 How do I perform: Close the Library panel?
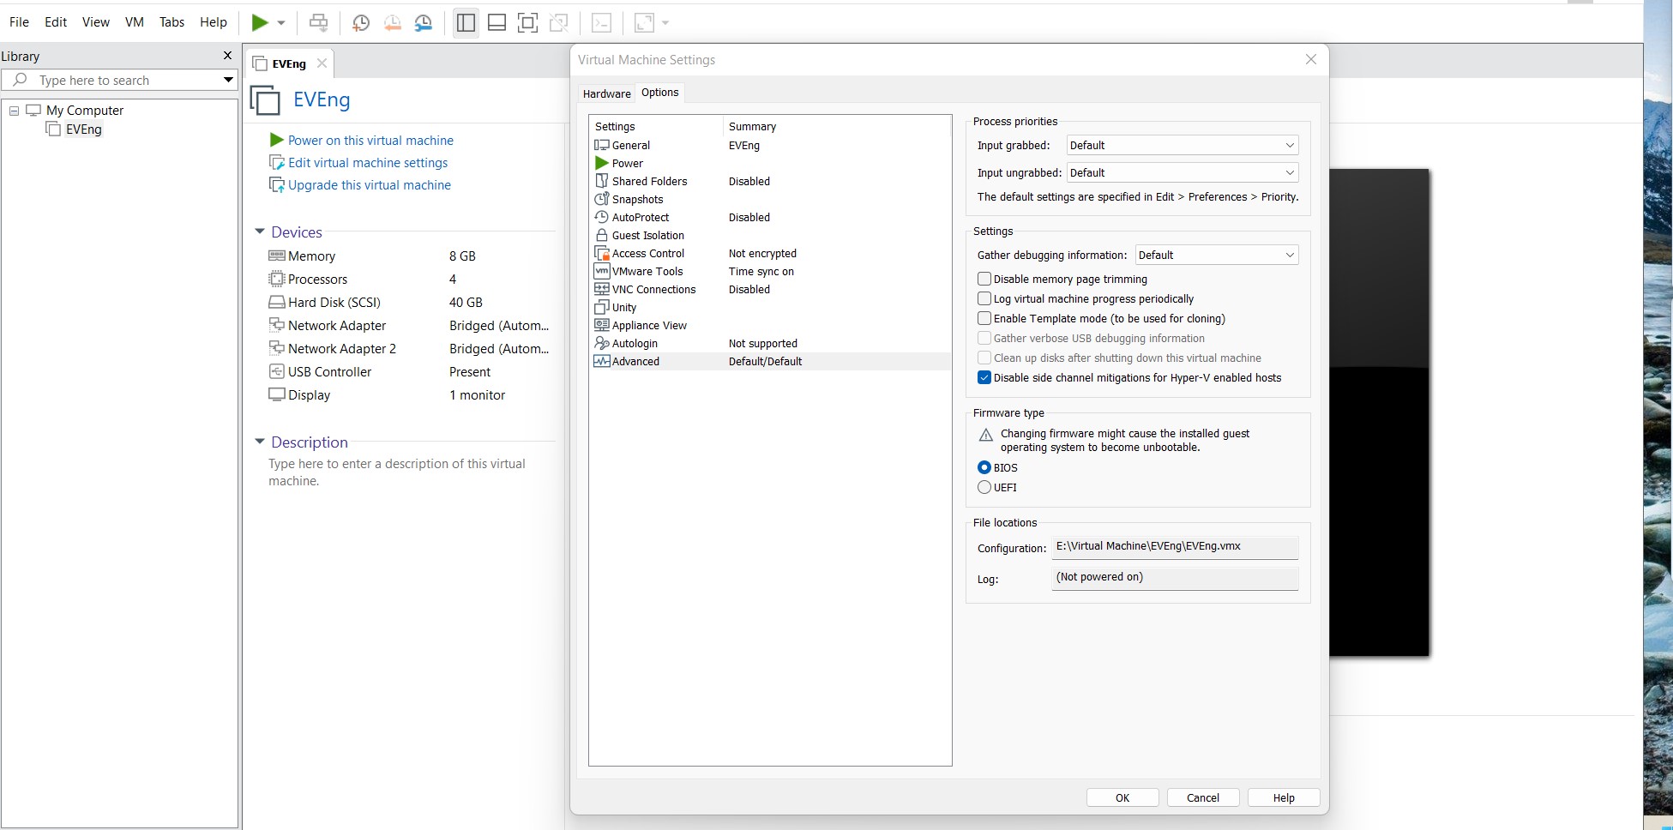click(227, 56)
